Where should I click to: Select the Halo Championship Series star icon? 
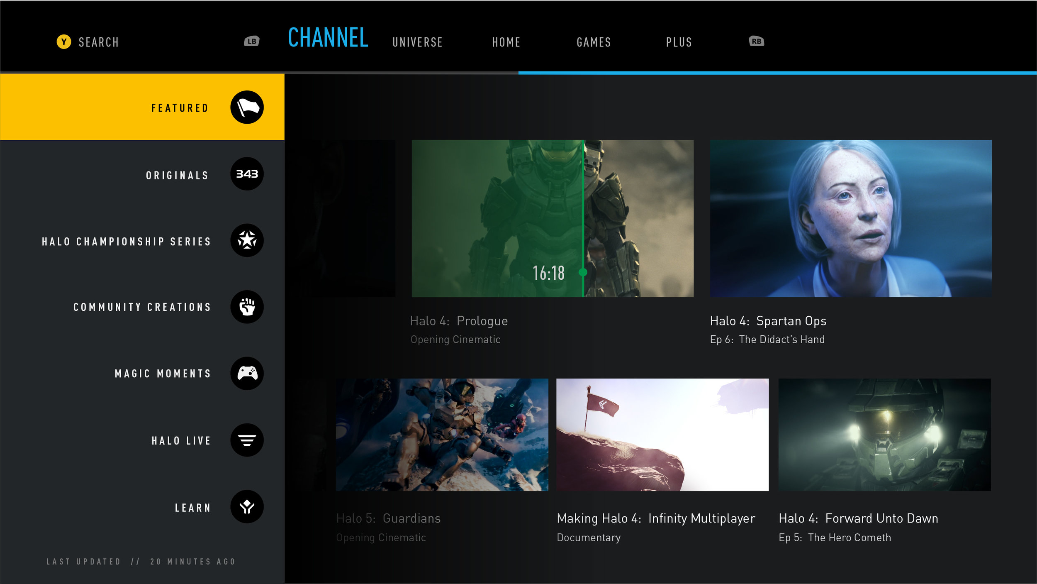(247, 240)
